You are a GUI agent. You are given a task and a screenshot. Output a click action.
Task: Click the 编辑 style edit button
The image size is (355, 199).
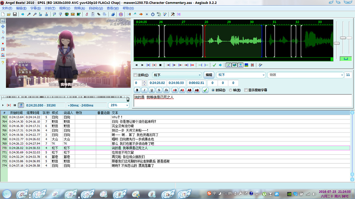tap(209, 75)
